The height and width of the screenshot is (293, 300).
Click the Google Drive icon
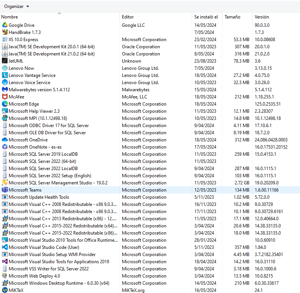point(5,25)
